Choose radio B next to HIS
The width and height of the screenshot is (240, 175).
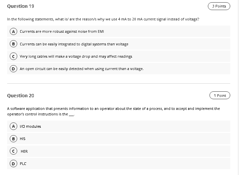coord(13,139)
